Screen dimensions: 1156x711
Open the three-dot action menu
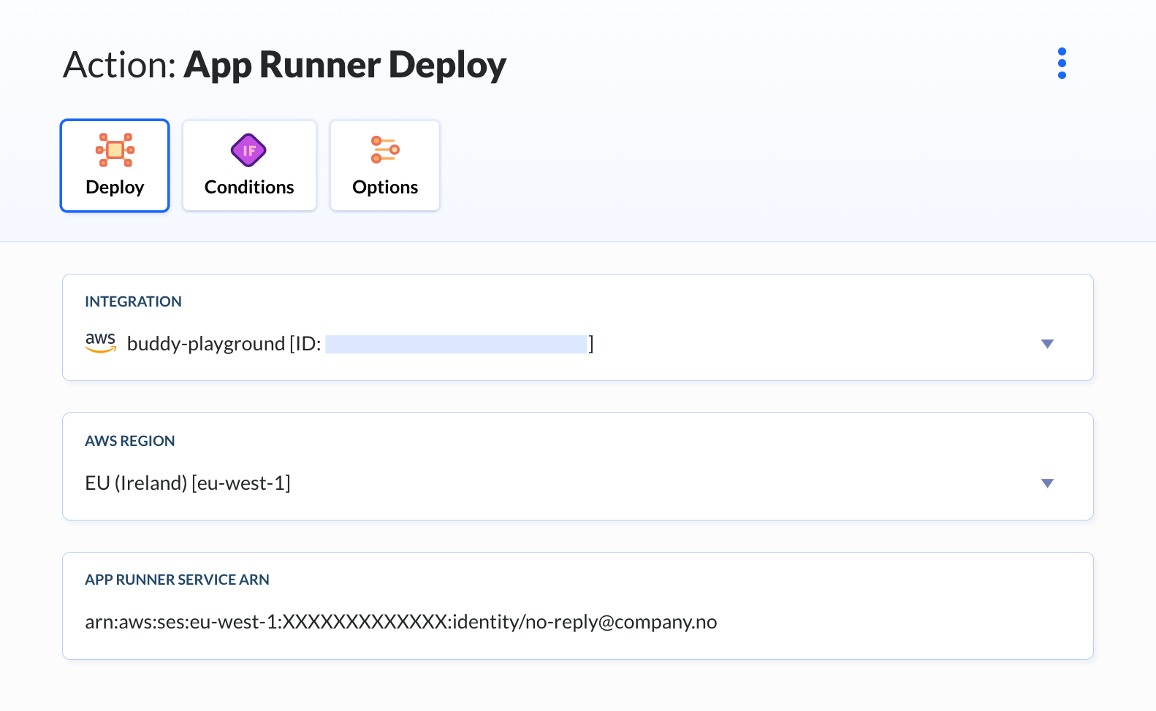1062,64
